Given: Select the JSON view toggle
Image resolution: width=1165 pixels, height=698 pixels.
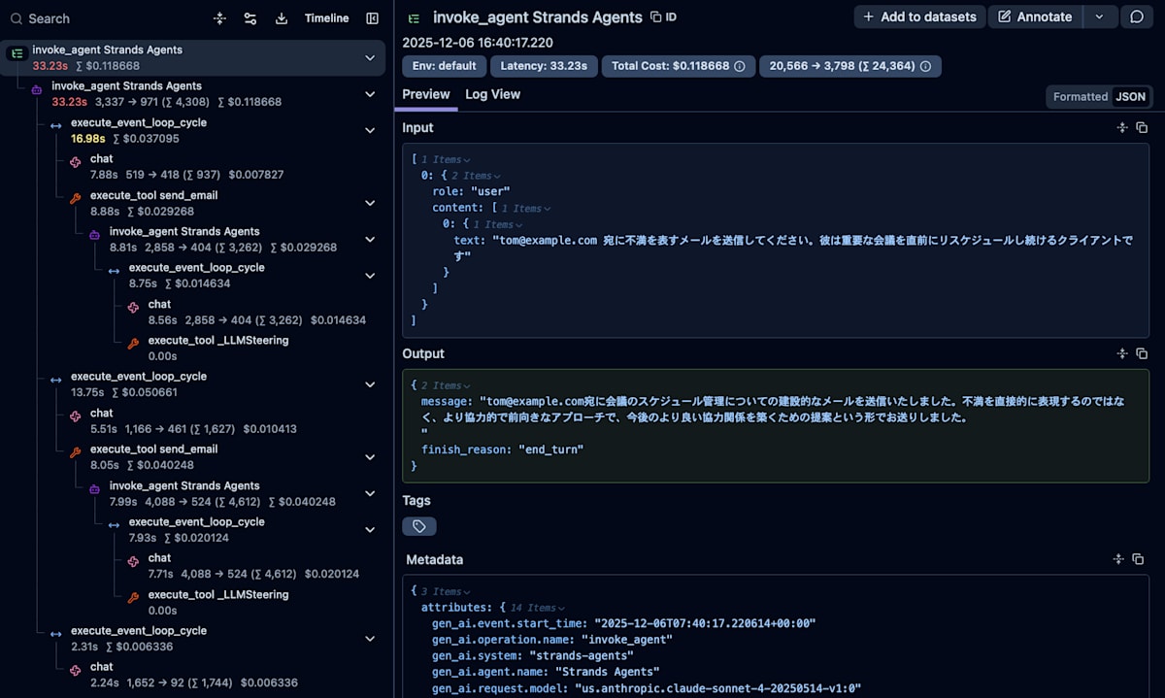Looking at the screenshot, I should tap(1130, 97).
